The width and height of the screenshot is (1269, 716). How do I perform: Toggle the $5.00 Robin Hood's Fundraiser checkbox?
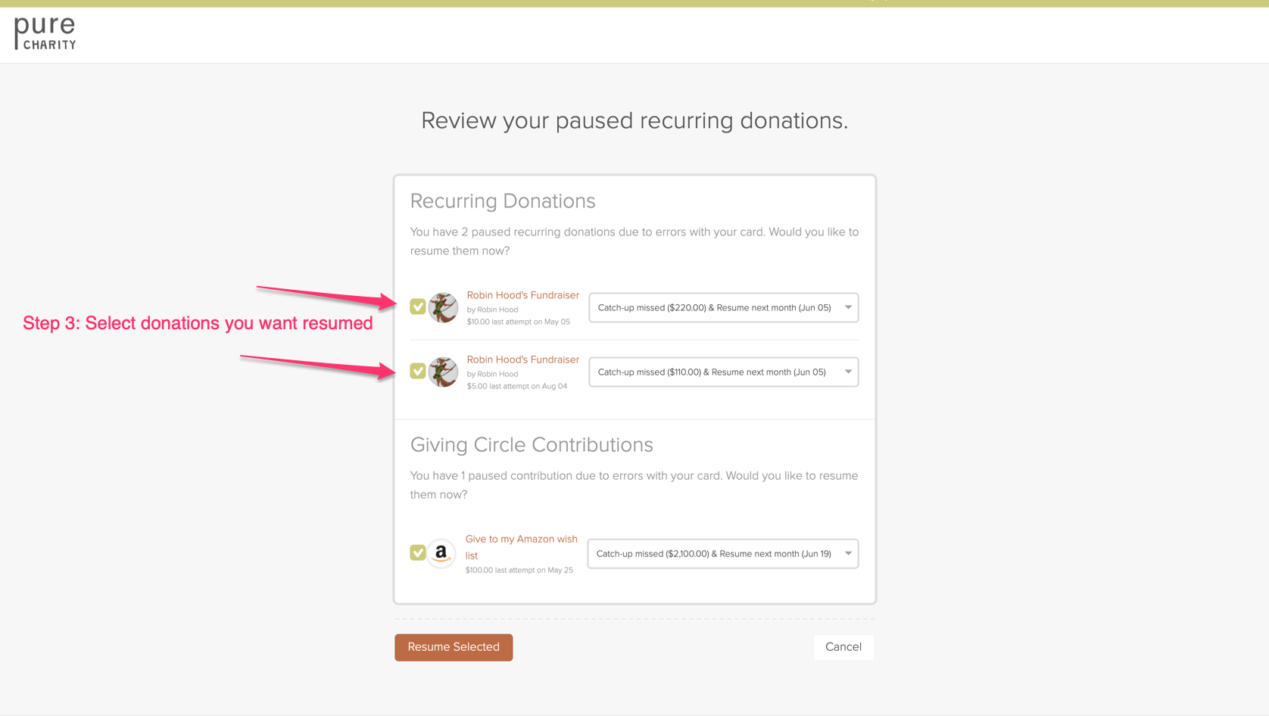click(418, 371)
